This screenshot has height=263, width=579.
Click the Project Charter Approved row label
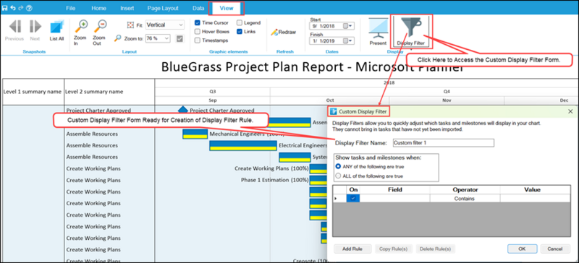point(98,110)
